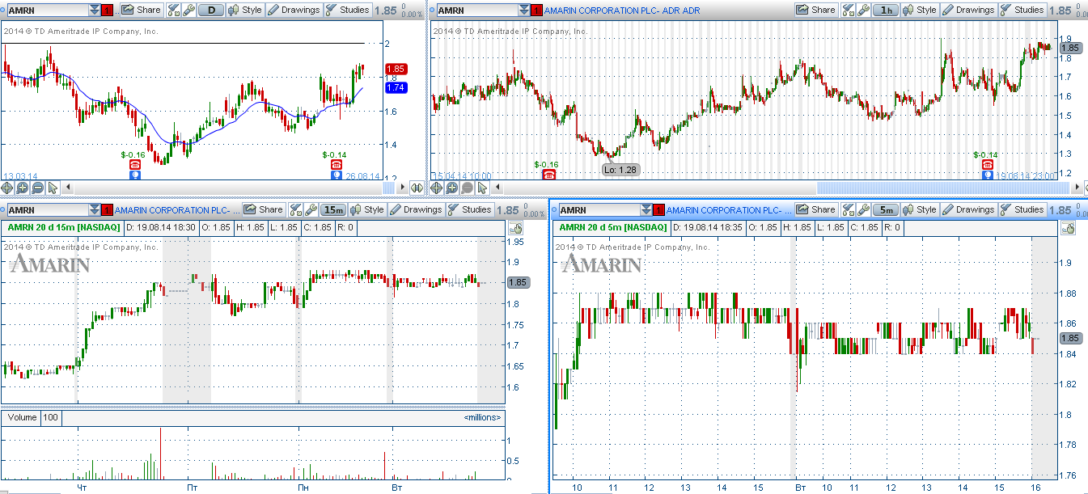Viewport: 1088px width, 494px height.
Task: Open Style menu in 1h chart
Action: [920, 11]
